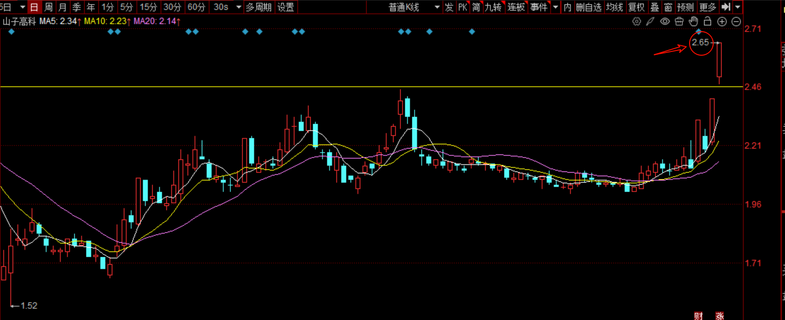Screen dimensions: 785x320
Task: Open the 多周期 multi-period view
Action: (258, 7)
